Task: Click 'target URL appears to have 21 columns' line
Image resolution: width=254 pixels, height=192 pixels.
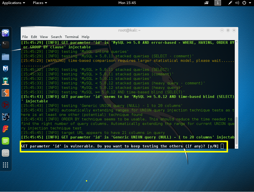Action: click(x=93, y=133)
